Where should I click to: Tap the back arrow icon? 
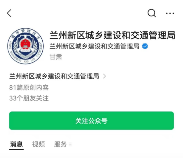click(x=9, y=13)
